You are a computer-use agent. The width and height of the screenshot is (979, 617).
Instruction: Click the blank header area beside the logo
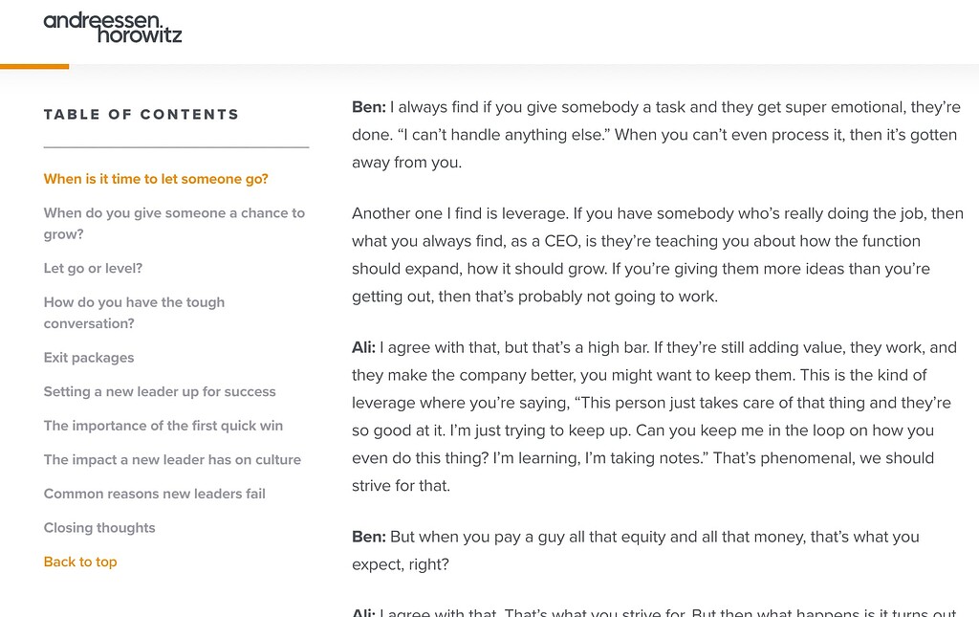pos(574,29)
